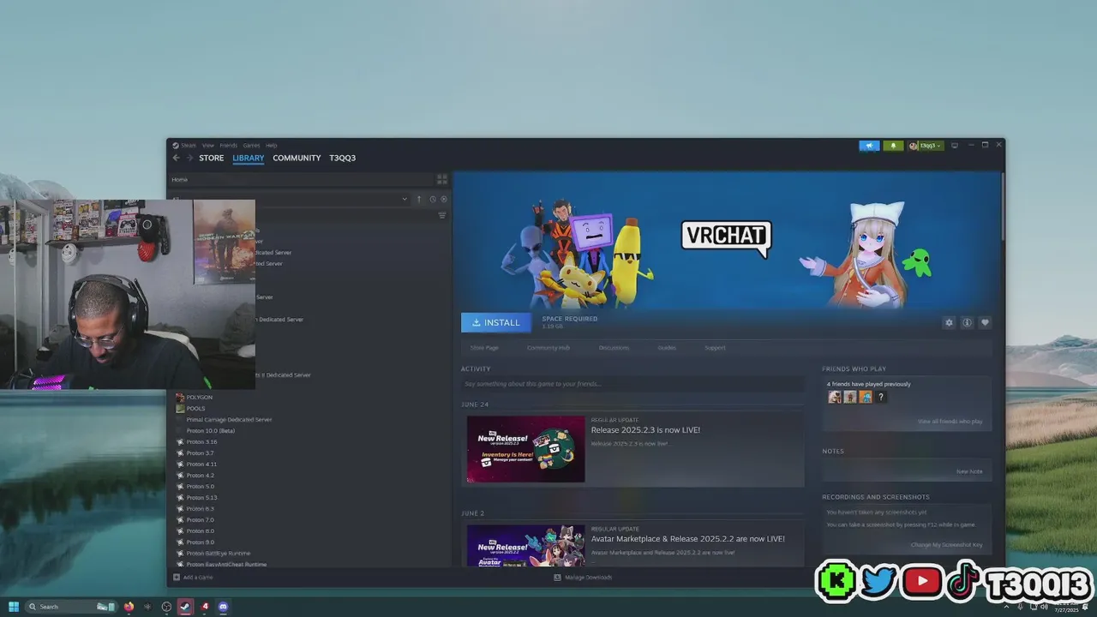The width and height of the screenshot is (1097, 617).
Task: Select Proton 8.0 in library
Action: 200,531
